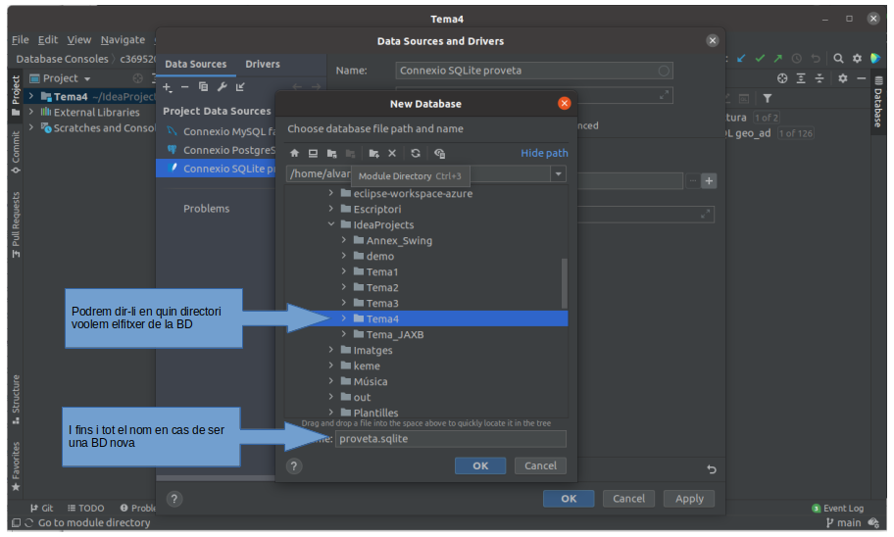The height and width of the screenshot is (537, 894).
Task: Open the Navigate menu
Action: [x=123, y=39]
